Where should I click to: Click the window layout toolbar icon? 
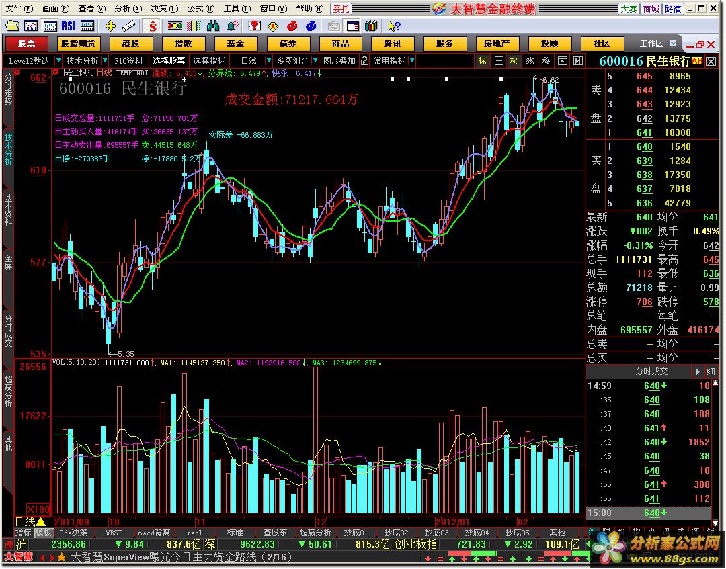pos(352,26)
